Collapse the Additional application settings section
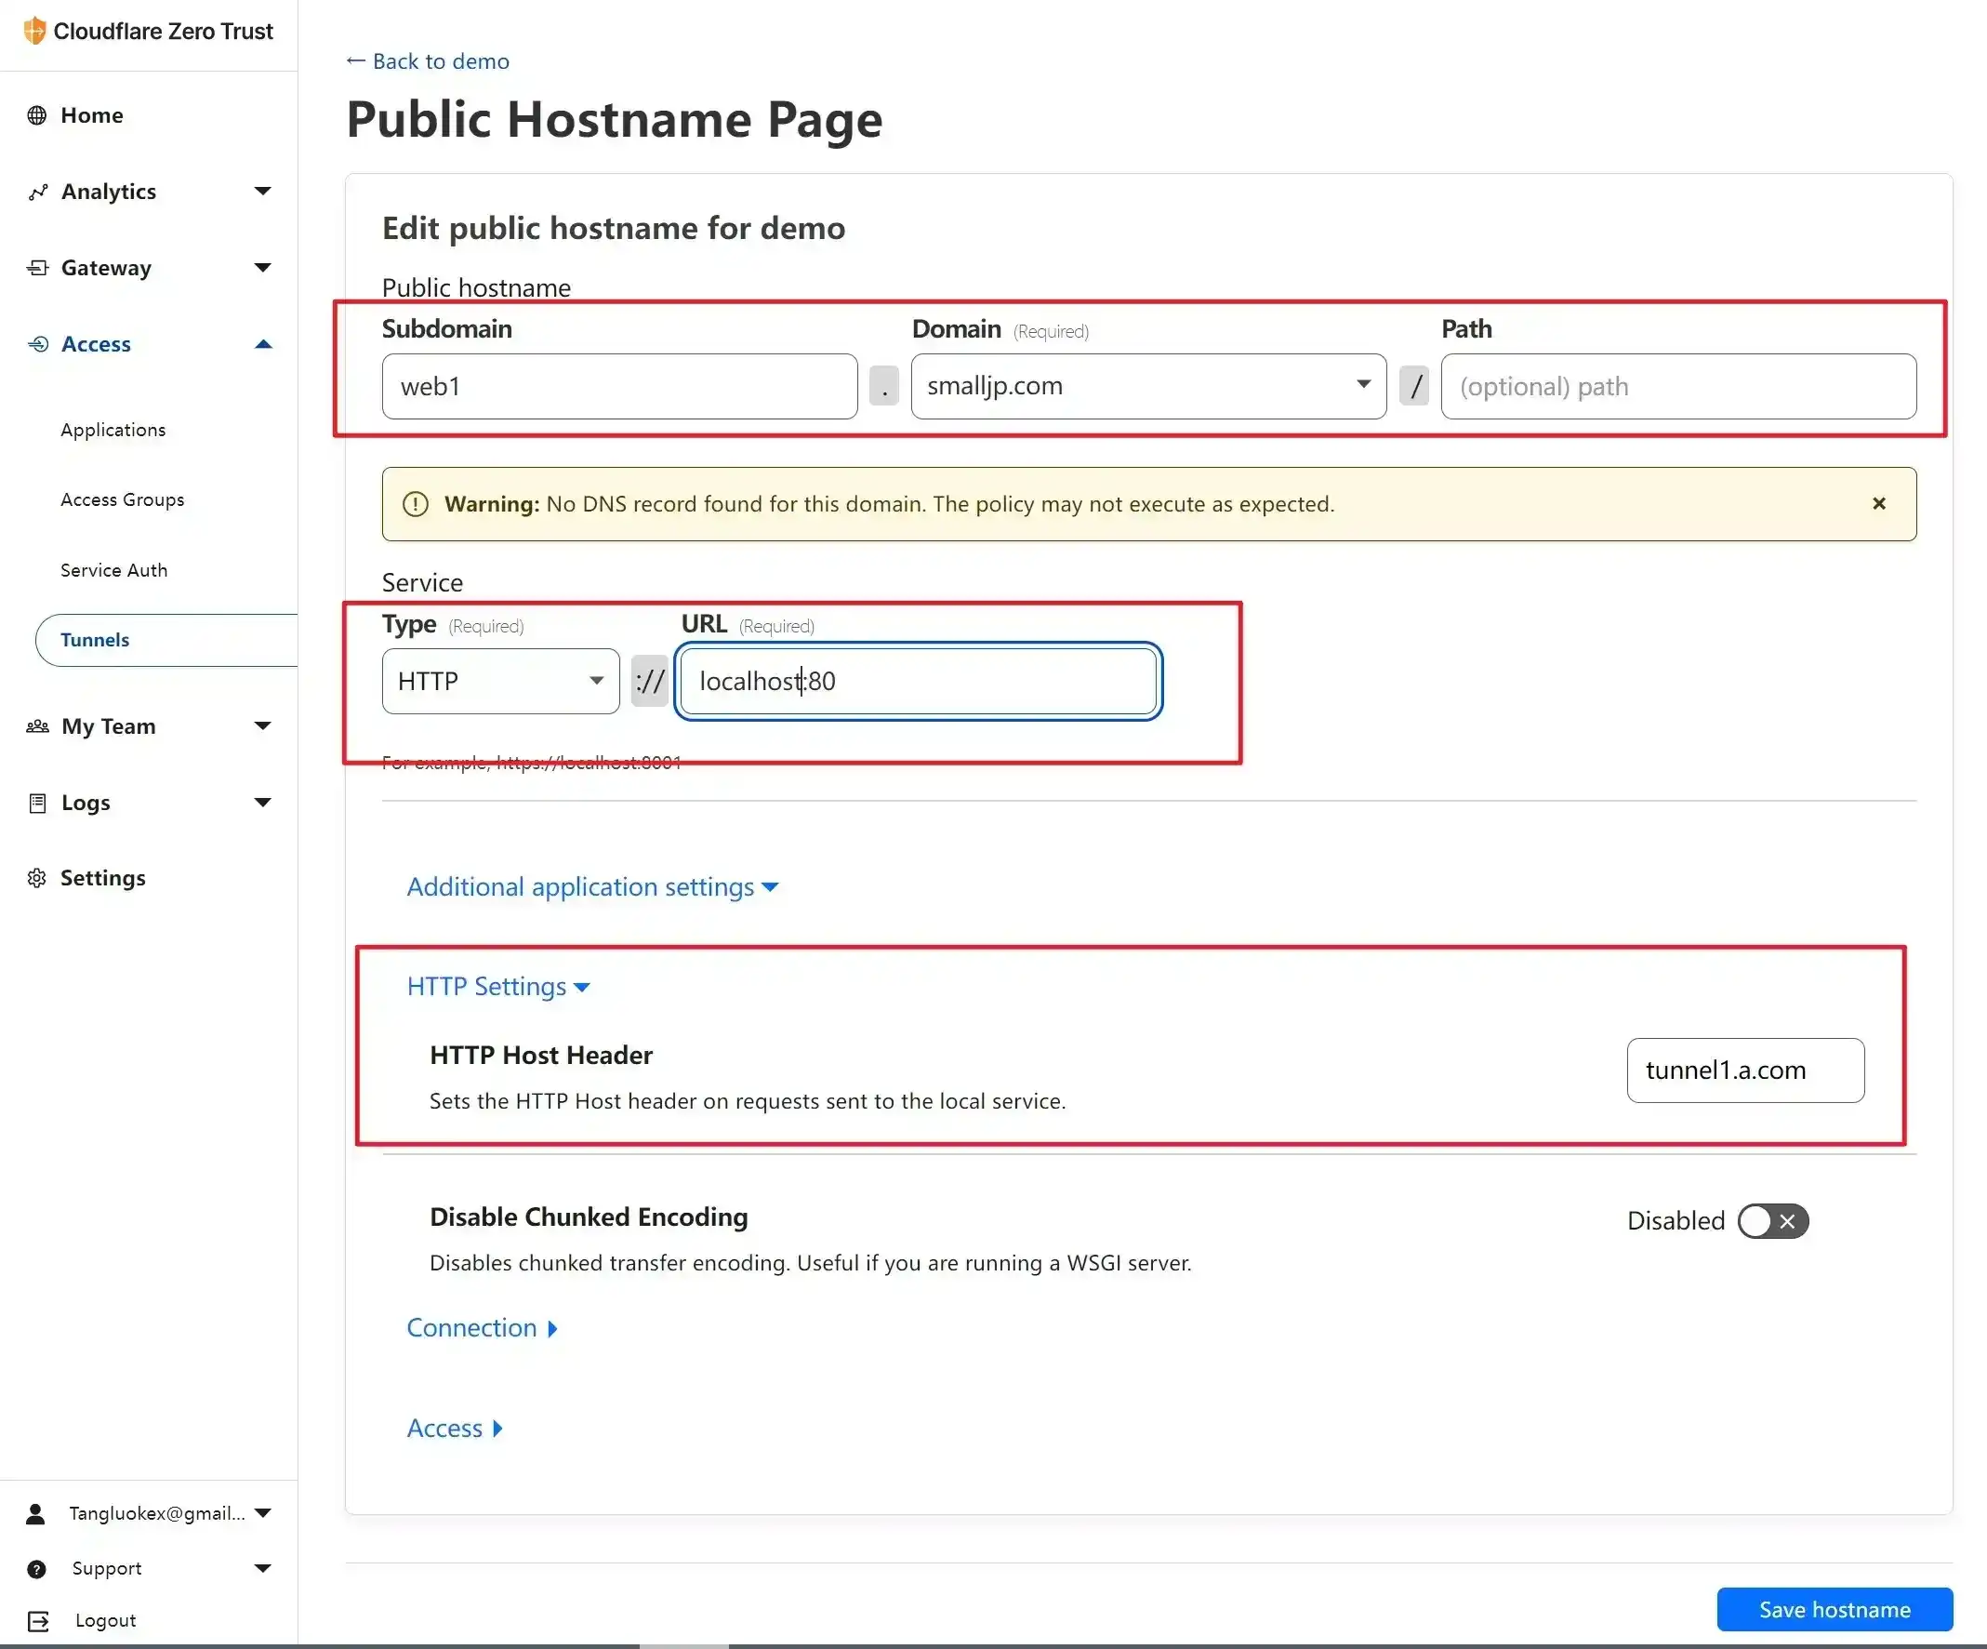1987x1649 pixels. (592, 887)
